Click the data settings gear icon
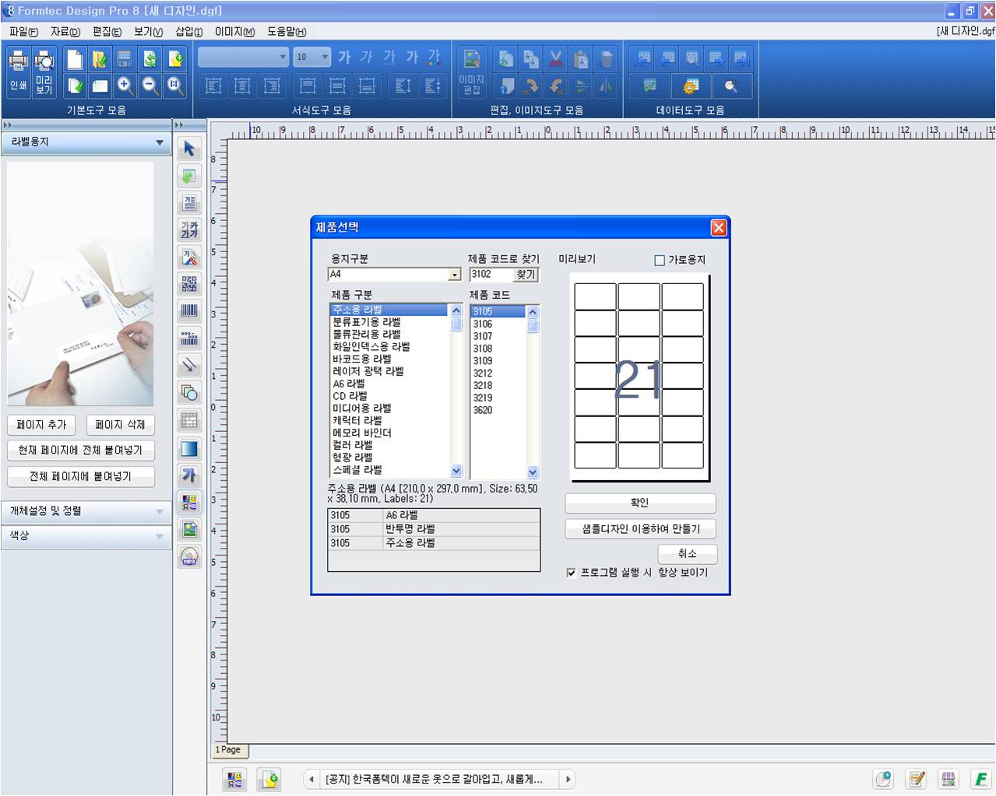 691,86
